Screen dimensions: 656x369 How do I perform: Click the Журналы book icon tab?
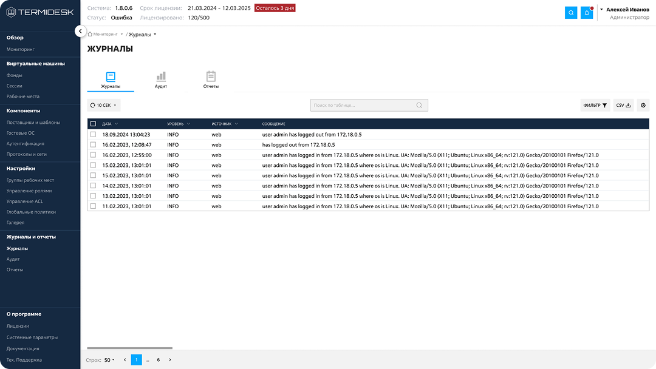click(111, 77)
